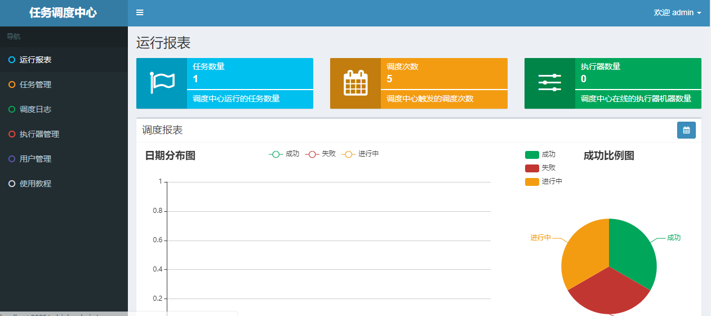Open 任务管理 in sidebar
Screen dimensions: 711x316
[64, 84]
